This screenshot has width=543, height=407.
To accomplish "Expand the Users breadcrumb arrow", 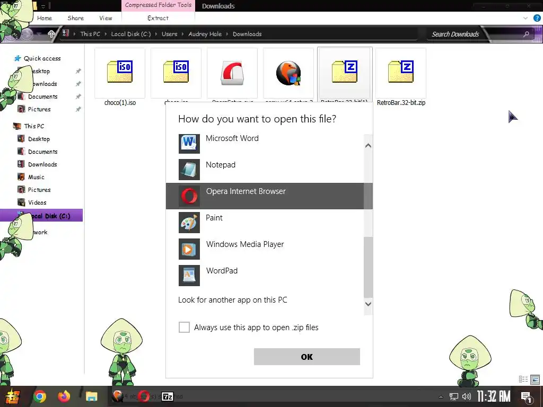I will (x=183, y=34).
